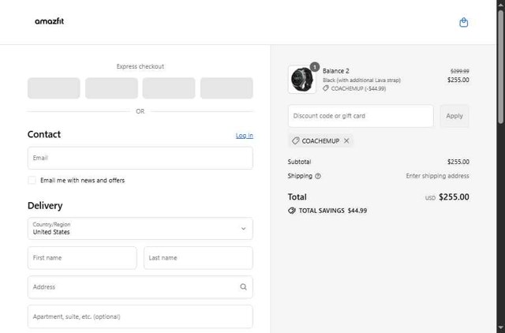Click the Express checkout heading
The image size is (505, 333).
coord(140,66)
